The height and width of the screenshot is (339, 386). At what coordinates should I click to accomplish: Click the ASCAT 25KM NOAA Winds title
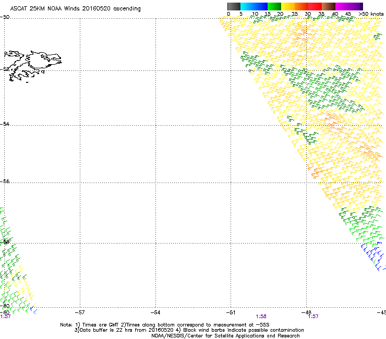(75, 9)
